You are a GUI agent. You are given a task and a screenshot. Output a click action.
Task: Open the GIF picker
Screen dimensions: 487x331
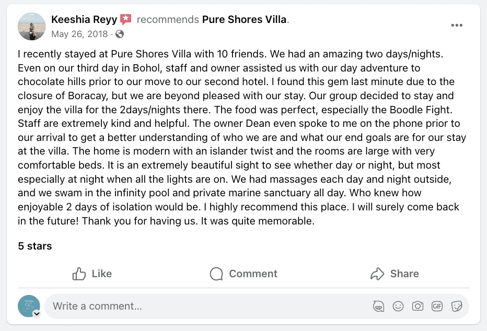pyautogui.click(x=437, y=306)
